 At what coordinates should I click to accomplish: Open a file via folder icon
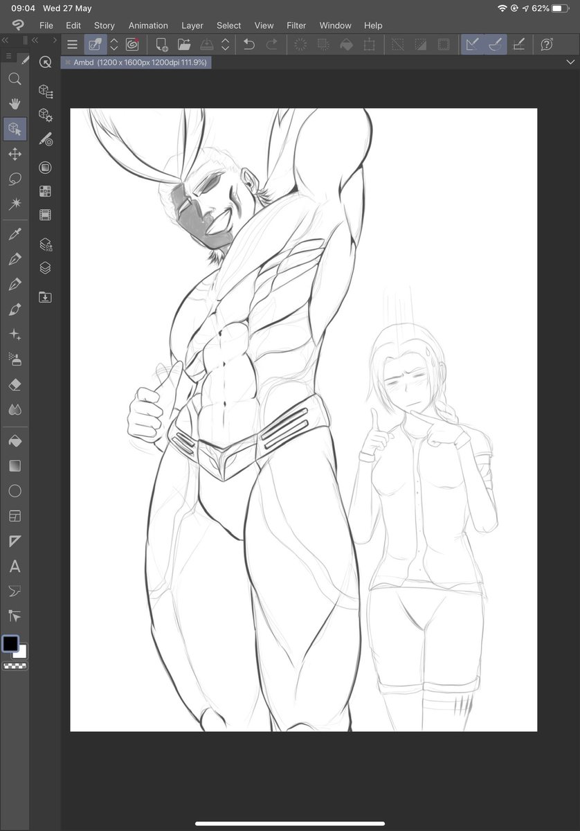[184, 44]
